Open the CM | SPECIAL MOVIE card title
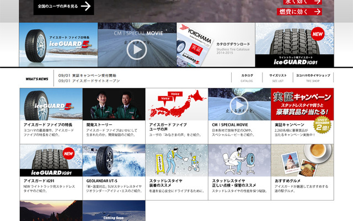Screen dimensions: 353x221 pyautogui.click(x=230, y=125)
